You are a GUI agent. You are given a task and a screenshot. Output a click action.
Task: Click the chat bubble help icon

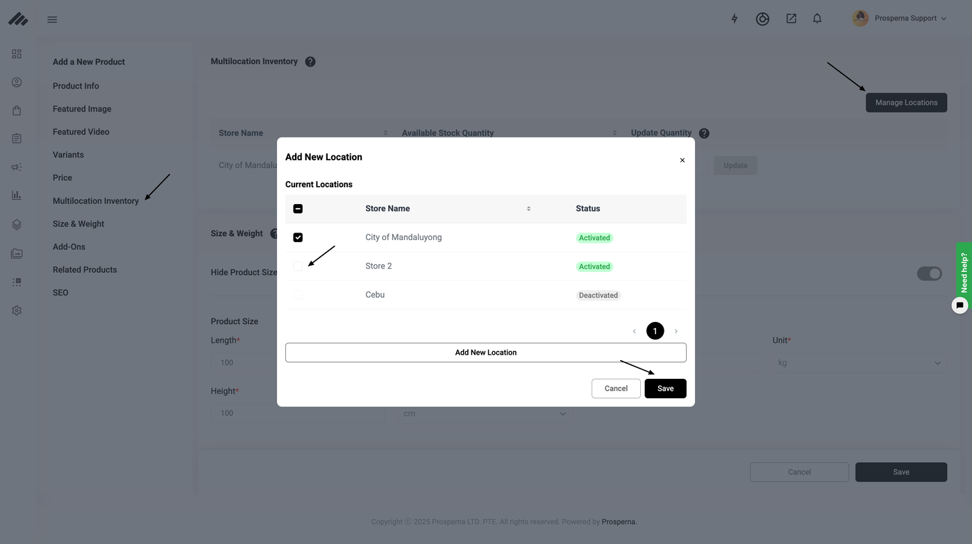point(960,305)
